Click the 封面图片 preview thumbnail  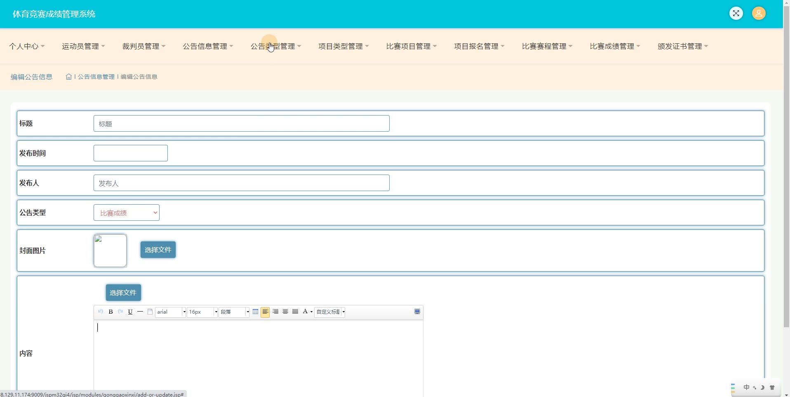pos(110,250)
